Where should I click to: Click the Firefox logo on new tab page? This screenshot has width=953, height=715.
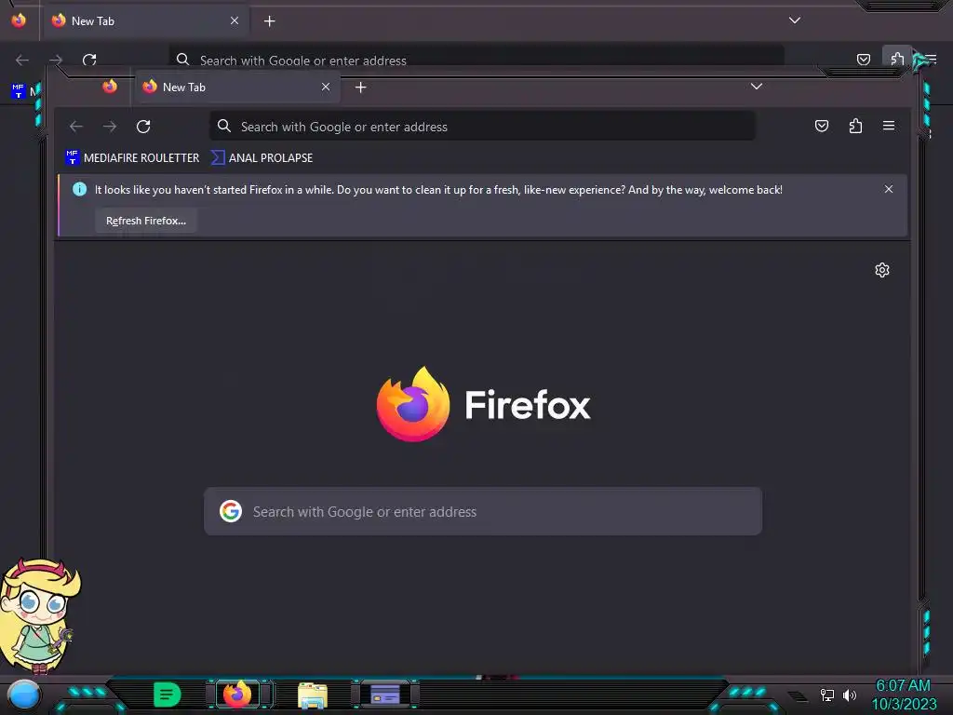(x=484, y=404)
